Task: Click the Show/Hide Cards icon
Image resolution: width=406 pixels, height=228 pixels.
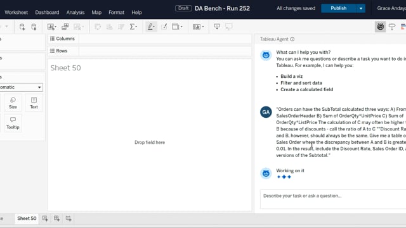Action: (x=175, y=27)
